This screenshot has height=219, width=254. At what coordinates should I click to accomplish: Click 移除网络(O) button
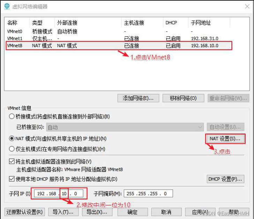click(183, 98)
